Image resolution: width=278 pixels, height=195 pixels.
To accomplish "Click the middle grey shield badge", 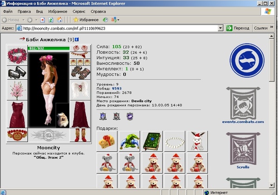I will pyautogui.click(x=116, y=116).
